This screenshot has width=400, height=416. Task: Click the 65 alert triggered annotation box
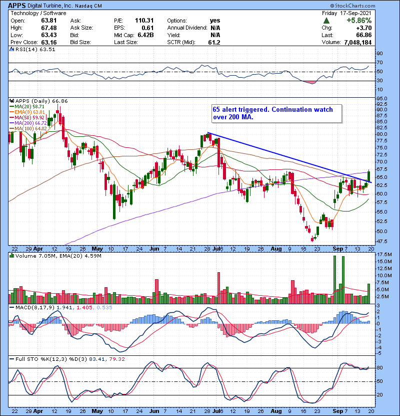point(276,113)
